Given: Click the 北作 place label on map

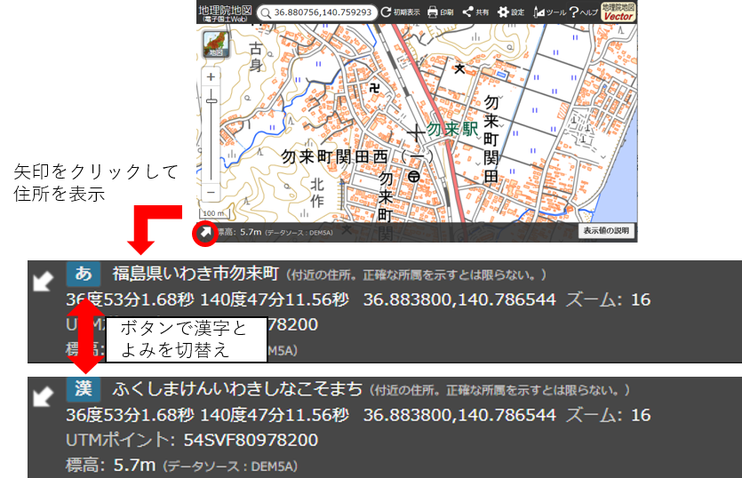Looking at the screenshot, I should 317,193.
